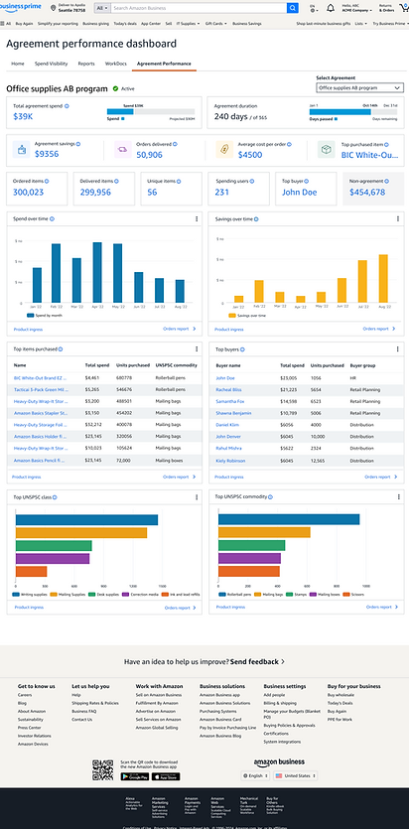The height and width of the screenshot is (829, 409).
Task: Open the Spend over time kebab menu
Action: pyautogui.click(x=197, y=218)
